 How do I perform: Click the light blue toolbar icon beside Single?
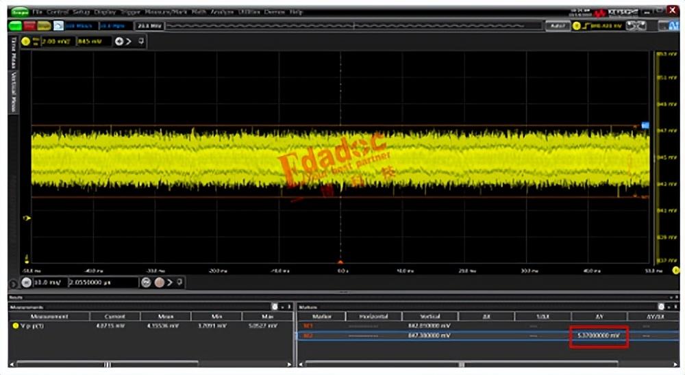coord(58,26)
